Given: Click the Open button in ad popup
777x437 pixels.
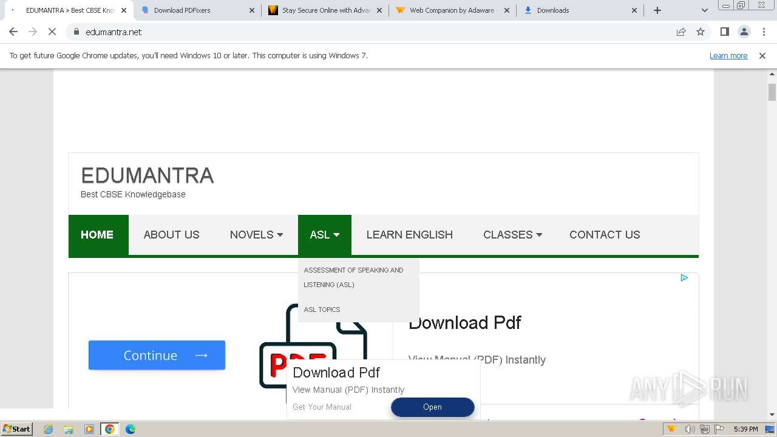Looking at the screenshot, I should click(432, 407).
